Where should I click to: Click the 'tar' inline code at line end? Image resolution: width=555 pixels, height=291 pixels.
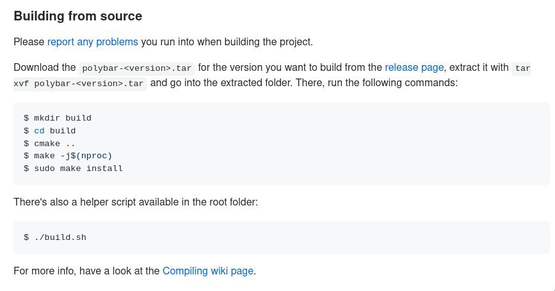(522, 68)
